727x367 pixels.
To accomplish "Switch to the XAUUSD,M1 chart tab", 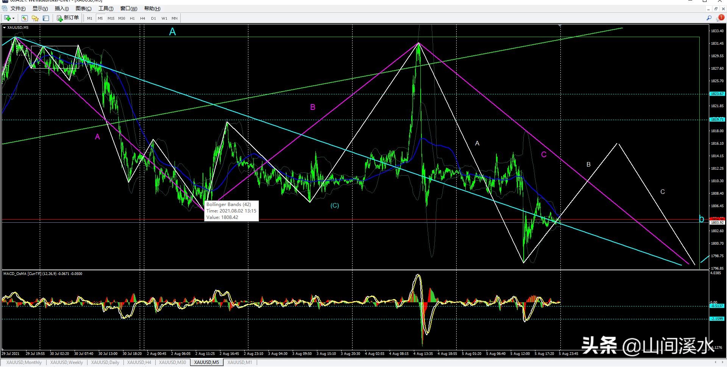I will click(x=240, y=362).
